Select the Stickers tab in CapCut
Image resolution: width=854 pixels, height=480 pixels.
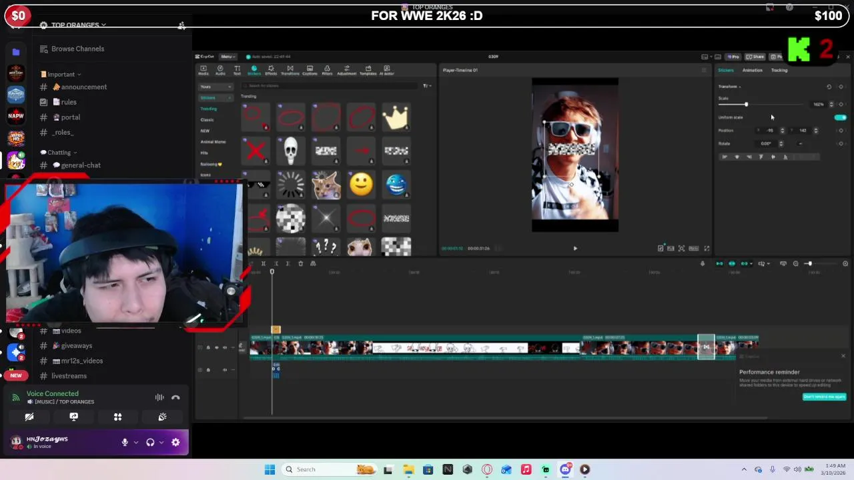coord(254,70)
